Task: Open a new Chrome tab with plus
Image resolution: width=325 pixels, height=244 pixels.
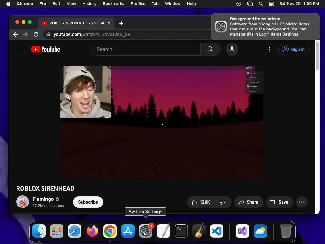Action: tap(121, 23)
